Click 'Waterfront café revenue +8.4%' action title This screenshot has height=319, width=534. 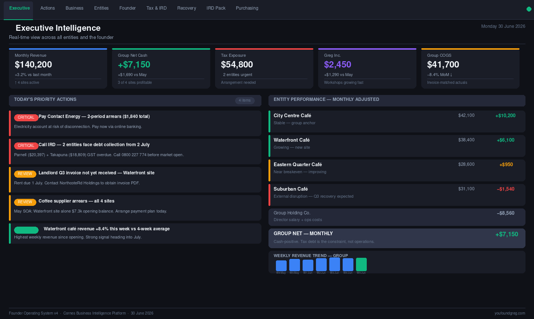point(107,229)
